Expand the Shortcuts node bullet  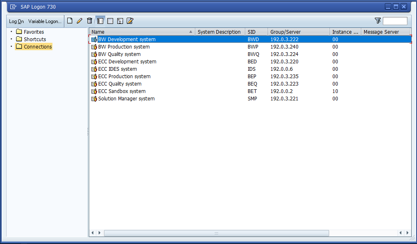click(x=11, y=39)
